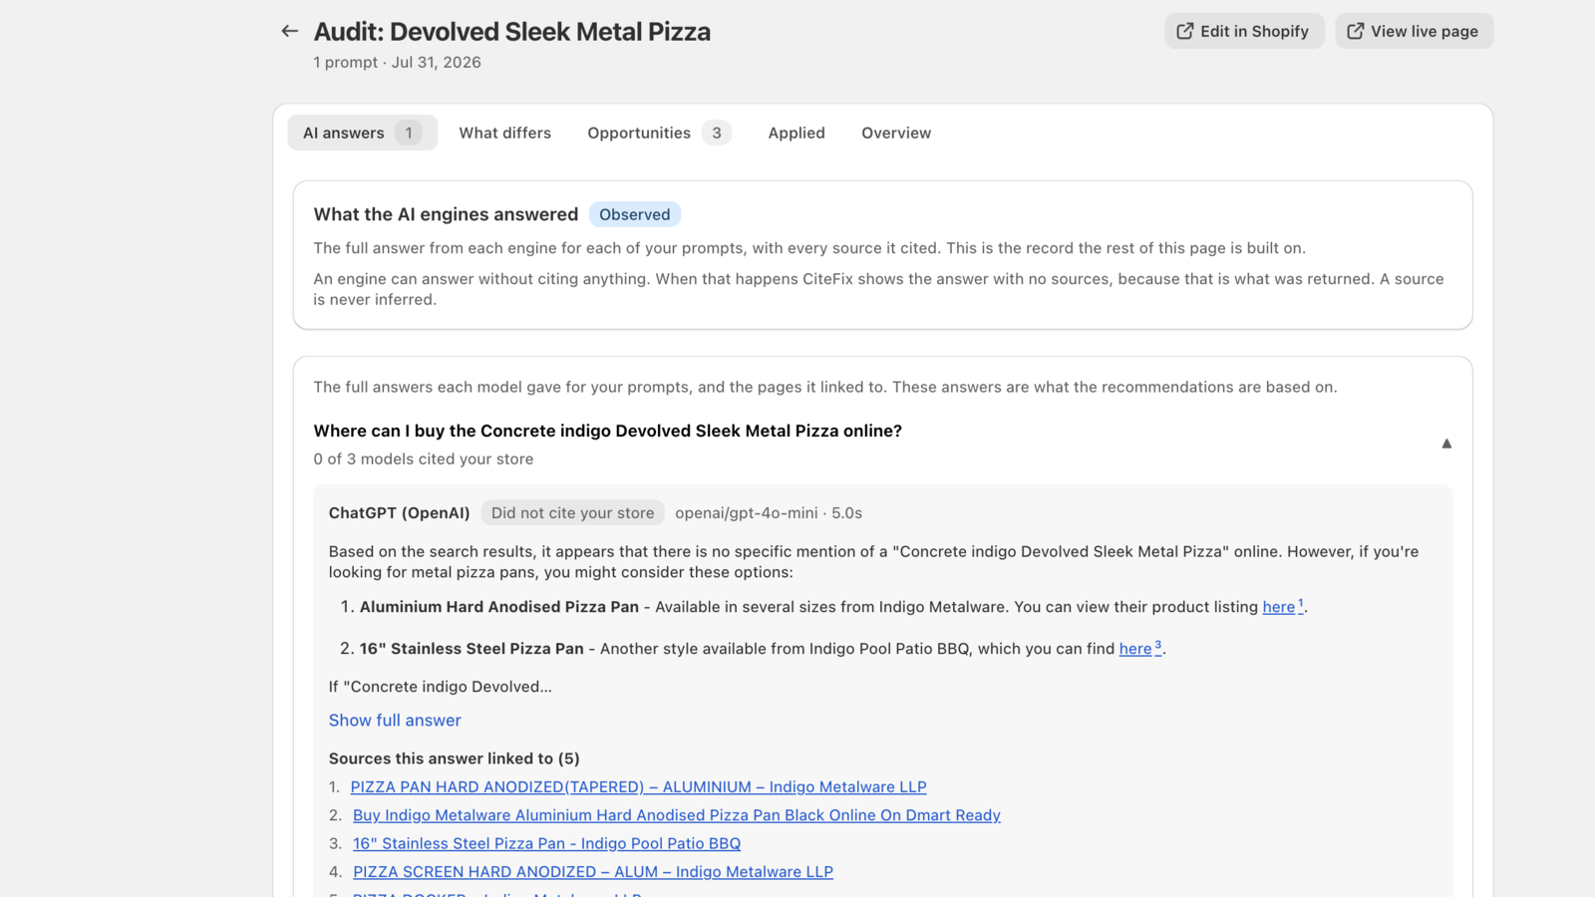Open the Overview tab
This screenshot has width=1595, height=897.
click(x=896, y=133)
